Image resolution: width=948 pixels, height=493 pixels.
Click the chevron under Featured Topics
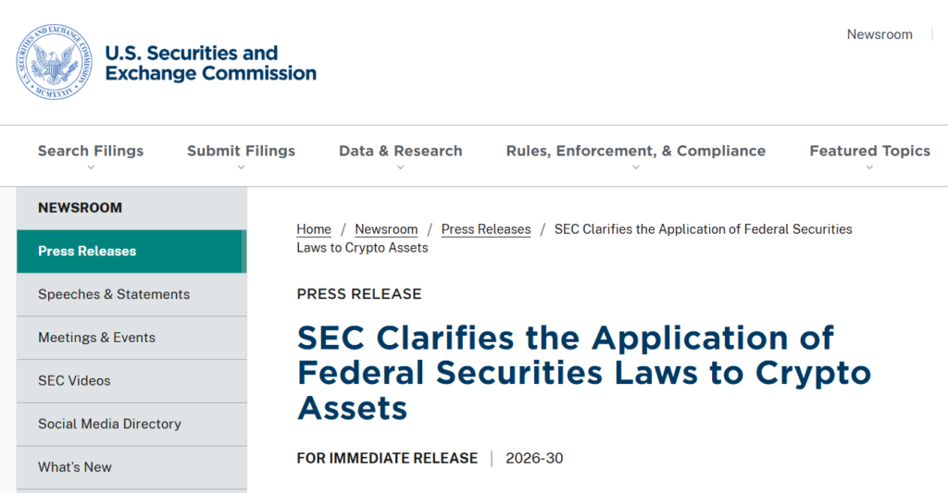click(869, 167)
